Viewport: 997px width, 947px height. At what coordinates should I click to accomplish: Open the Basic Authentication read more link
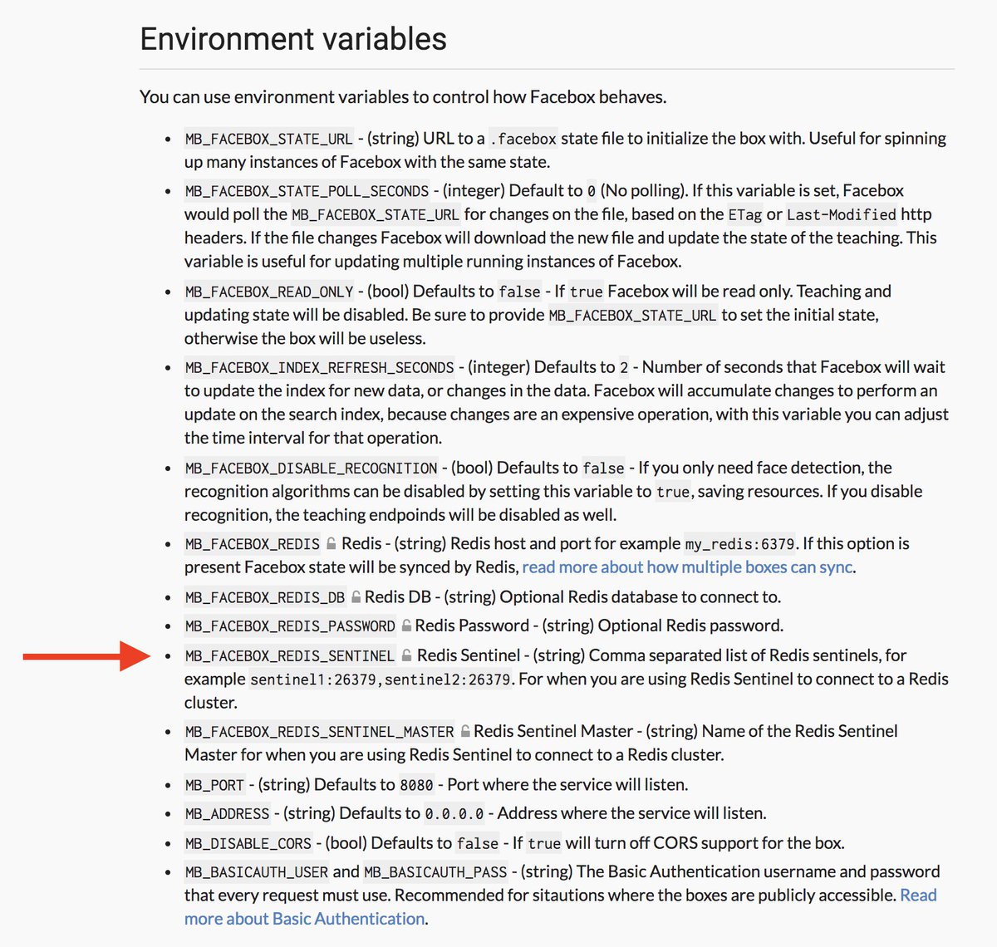(561, 907)
